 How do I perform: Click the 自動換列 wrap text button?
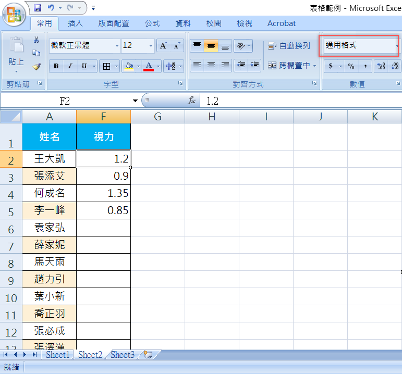pos(289,46)
